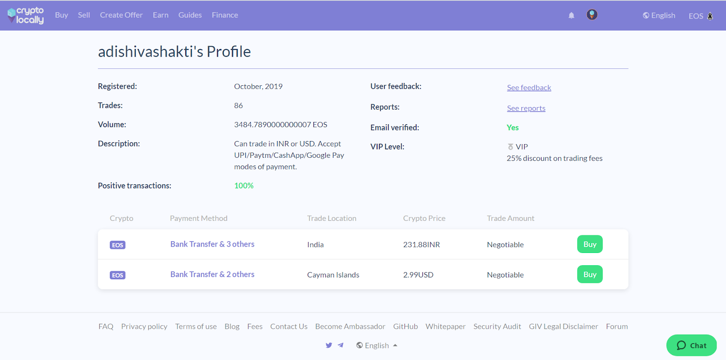
Task: Click the See reports link
Action: [x=526, y=108]
